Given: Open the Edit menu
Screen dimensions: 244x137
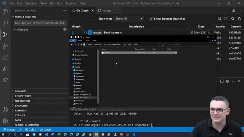Looking at the screenshot, I should click(19, 3).
